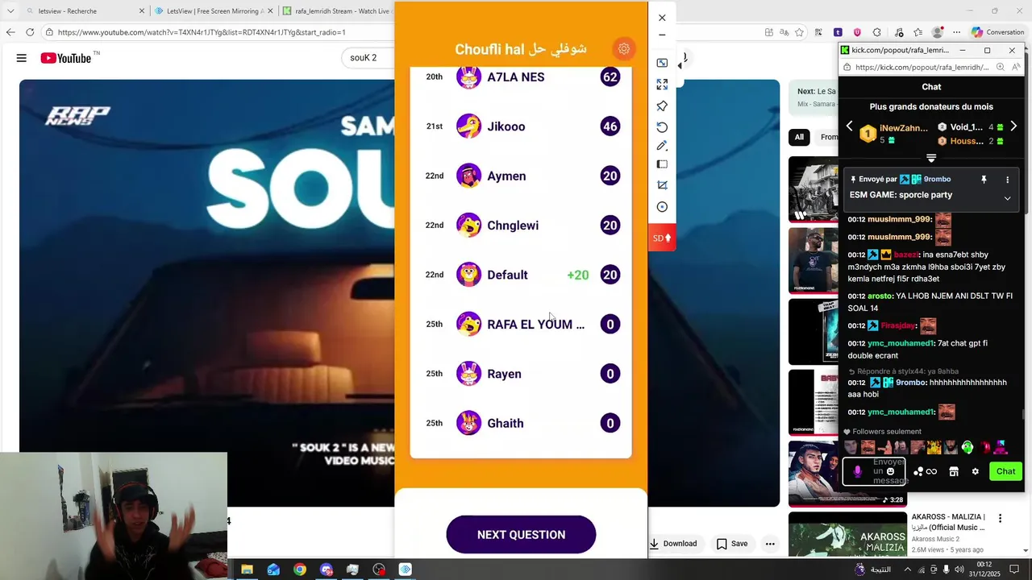
Task: Open browser profile avatar menu
Action: click(x=938, y=32)
